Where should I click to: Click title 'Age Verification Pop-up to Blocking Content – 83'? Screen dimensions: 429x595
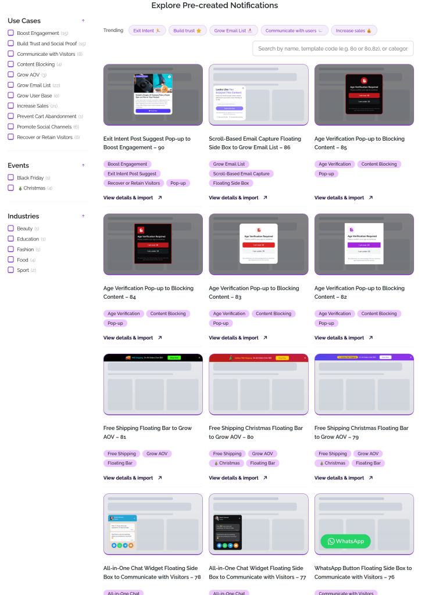[254, 293]
